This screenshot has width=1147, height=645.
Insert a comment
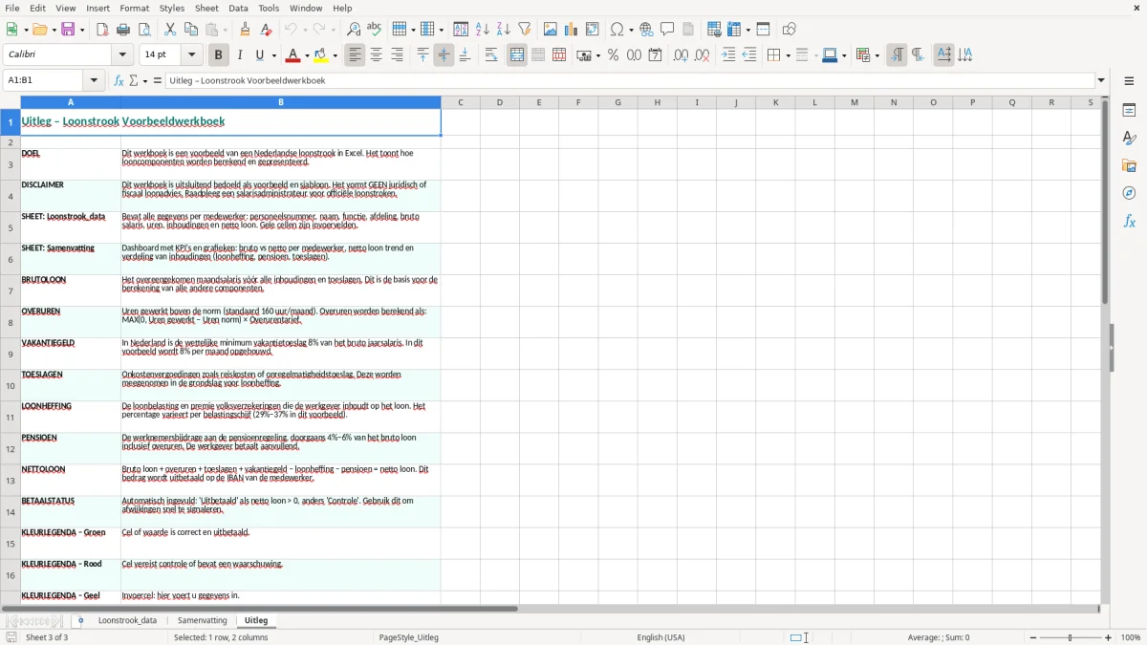tap(668, 30)
